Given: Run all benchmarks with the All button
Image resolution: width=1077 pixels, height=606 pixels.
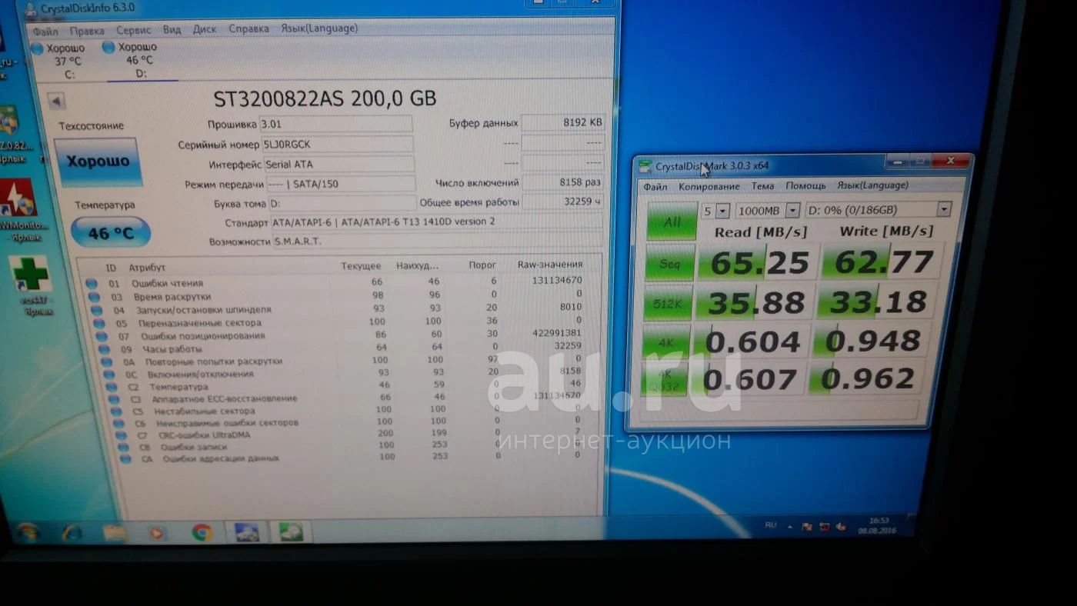Looking at the screenshot, I should (x=672, y=221).
